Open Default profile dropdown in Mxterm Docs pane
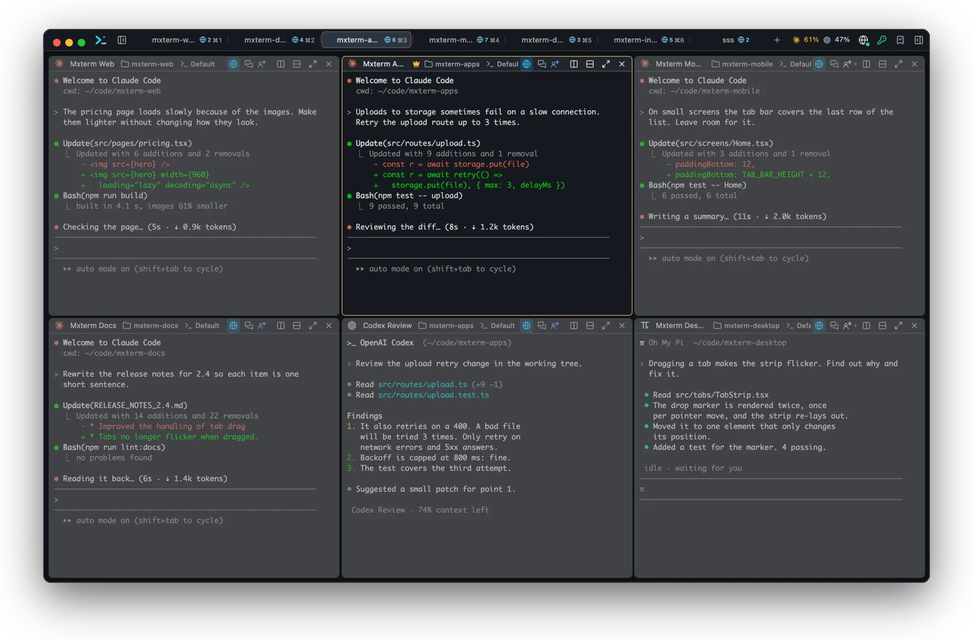This screenshot has width=973, height=640. tap(202, 326)
